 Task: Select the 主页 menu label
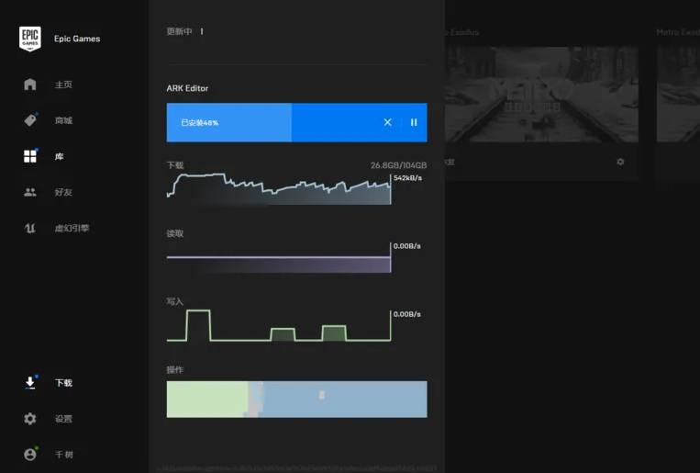[63, 84]
